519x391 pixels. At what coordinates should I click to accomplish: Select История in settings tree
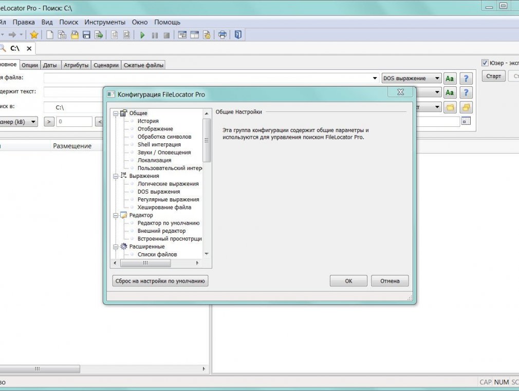148,121
